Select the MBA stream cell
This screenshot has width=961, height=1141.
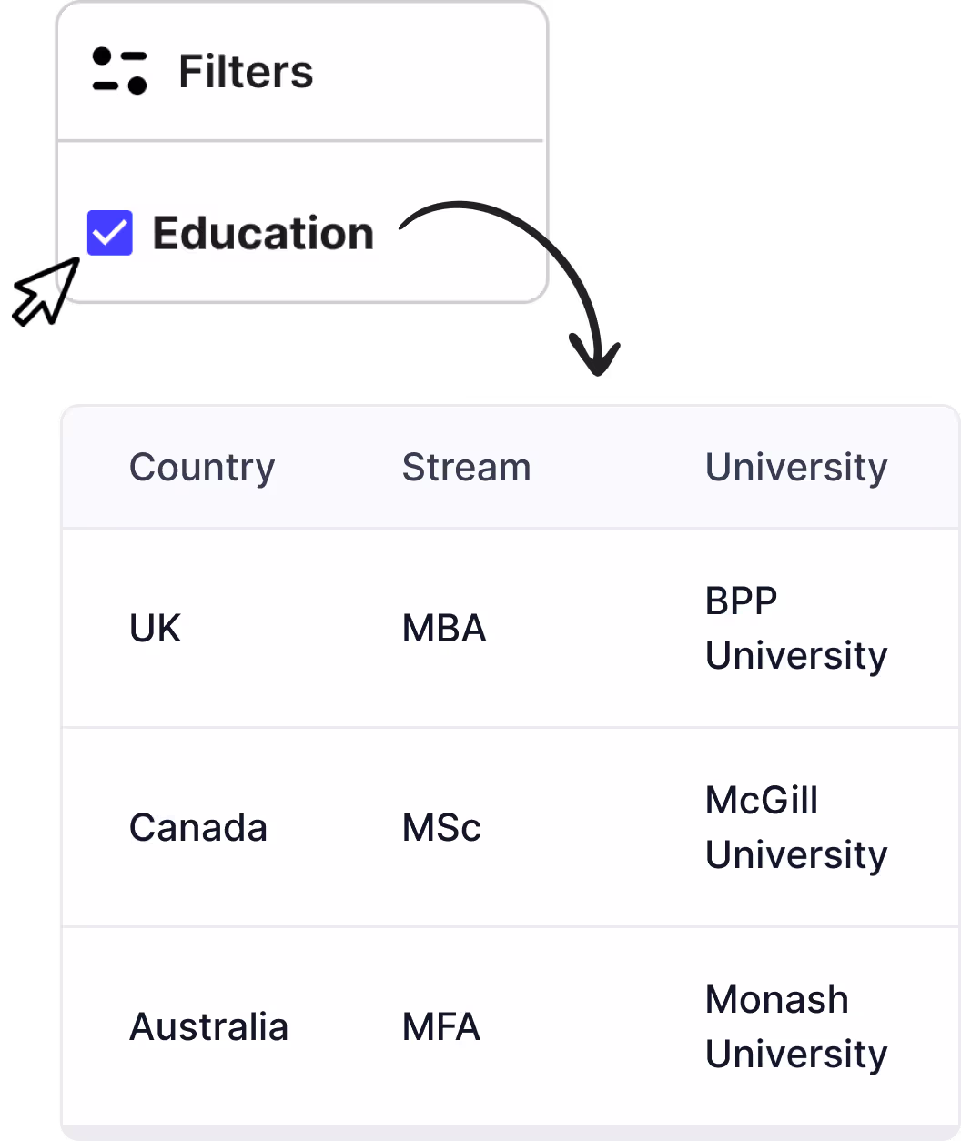click(x=444, y=629)
